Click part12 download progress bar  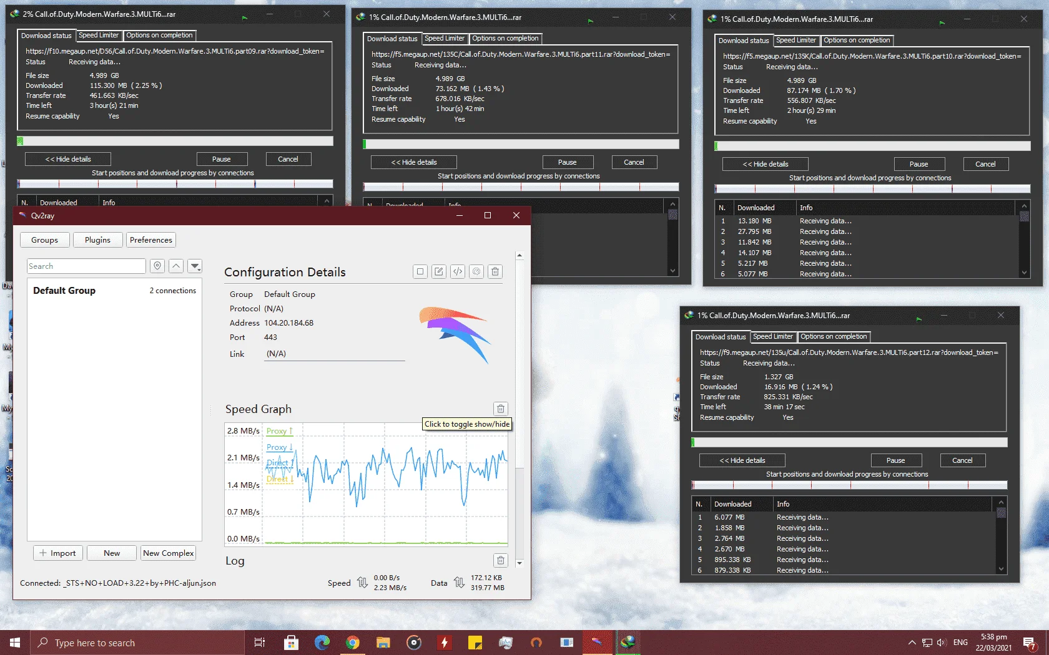tap(849, 442)
